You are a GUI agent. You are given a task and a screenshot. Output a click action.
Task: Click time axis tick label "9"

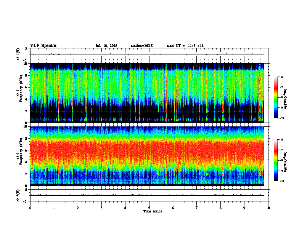click(244, 208)
